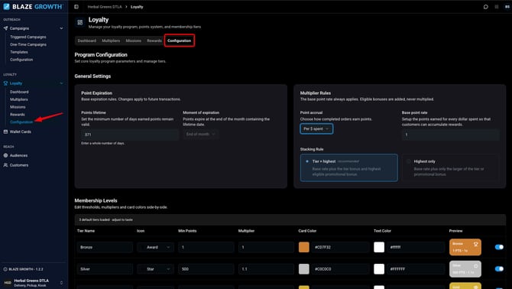Switch to the Missions tab
The image size is (512, 289).
click(134, 41)
